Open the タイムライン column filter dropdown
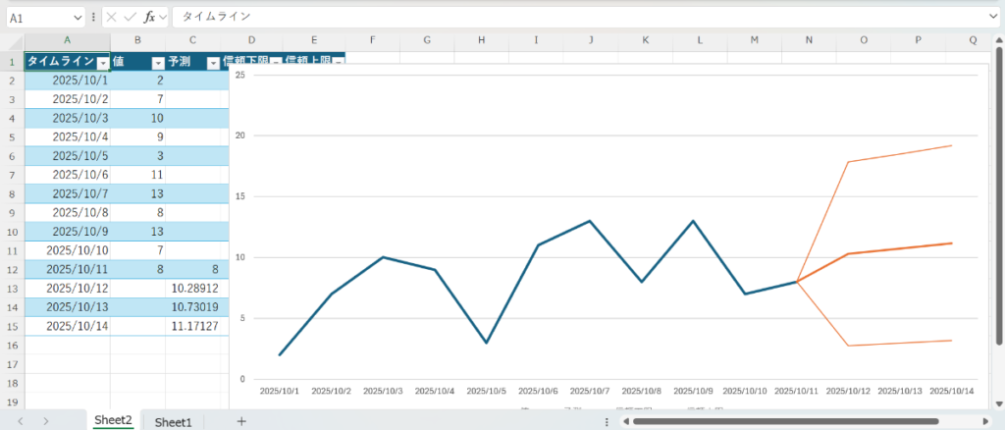The image size is (1005, 430). coord(102,62)
